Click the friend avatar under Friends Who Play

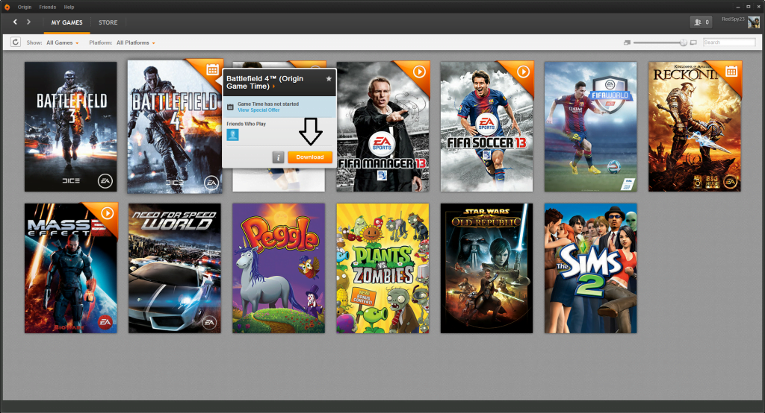click(233, 135)
